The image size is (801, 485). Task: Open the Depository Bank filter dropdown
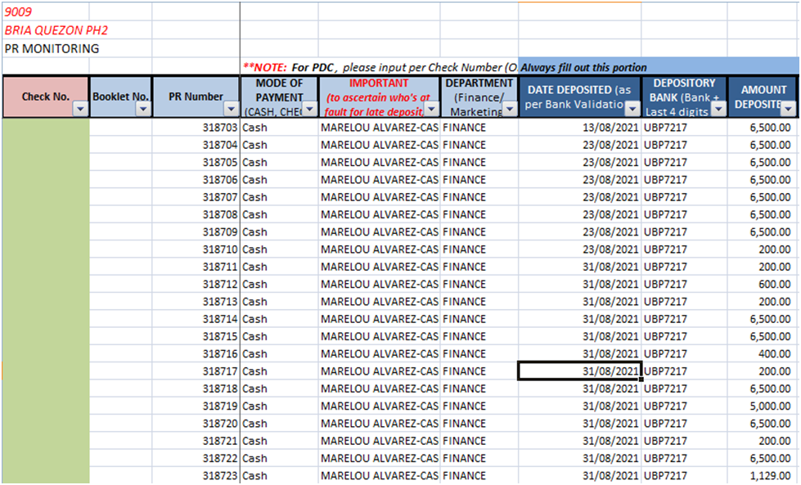[x=718, y=108]
